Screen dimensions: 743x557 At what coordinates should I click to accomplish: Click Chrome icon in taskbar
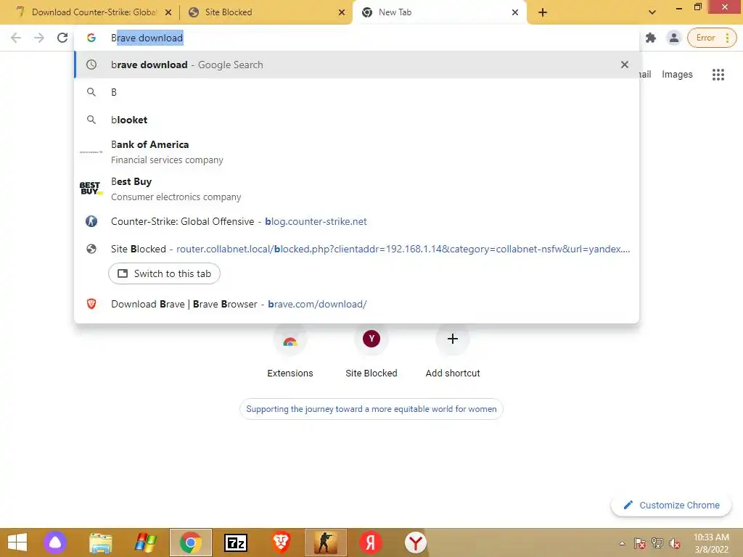click(191, 542)
